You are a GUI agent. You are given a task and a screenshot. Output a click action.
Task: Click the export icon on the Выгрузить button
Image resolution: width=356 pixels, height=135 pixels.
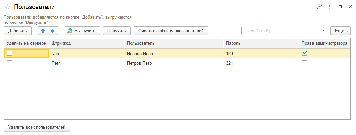pyautogui.click(x=69, y=31)
